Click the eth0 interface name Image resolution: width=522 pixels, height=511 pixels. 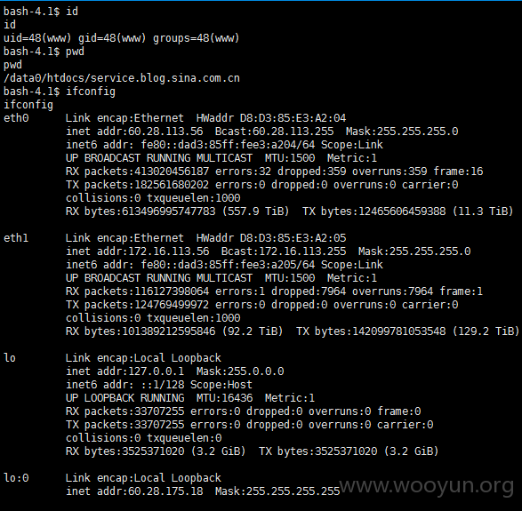[16, 118]
